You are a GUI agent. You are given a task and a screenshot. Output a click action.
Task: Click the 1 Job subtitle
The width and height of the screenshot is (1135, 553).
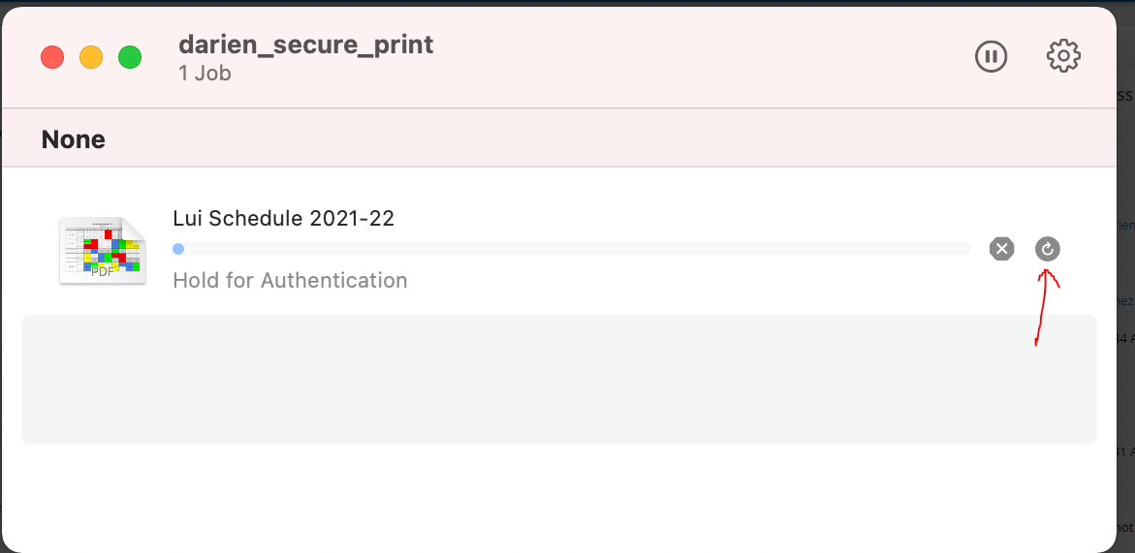pos(205,73)
